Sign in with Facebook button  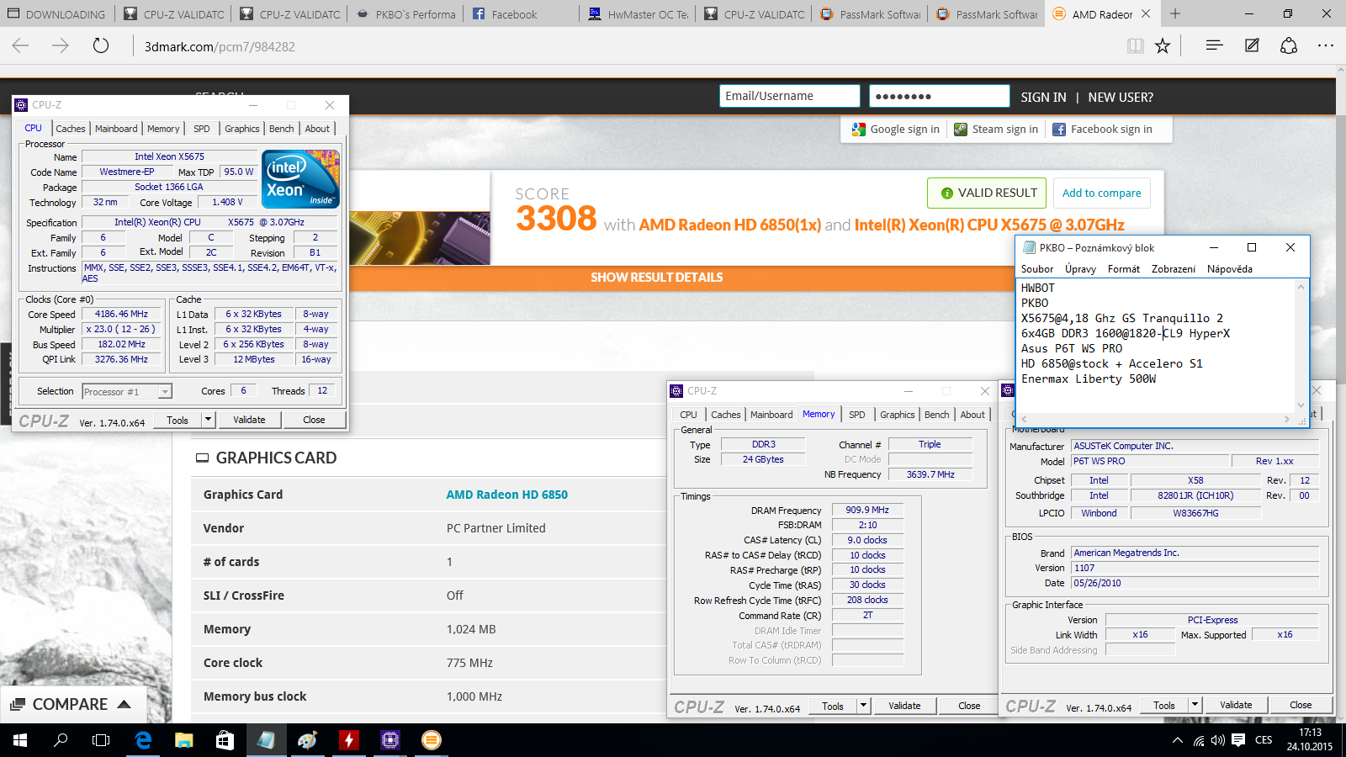point(1102,129)
